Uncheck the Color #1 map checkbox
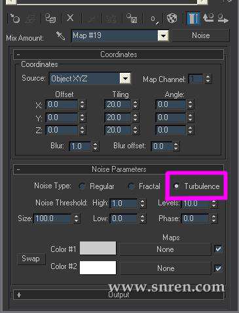239x313 pixels. (218, 249)
